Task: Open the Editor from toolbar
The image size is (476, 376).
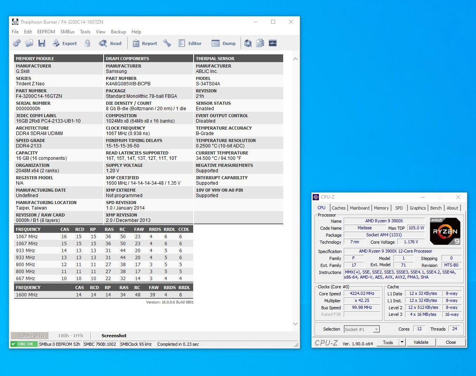Action: (190, 43)
